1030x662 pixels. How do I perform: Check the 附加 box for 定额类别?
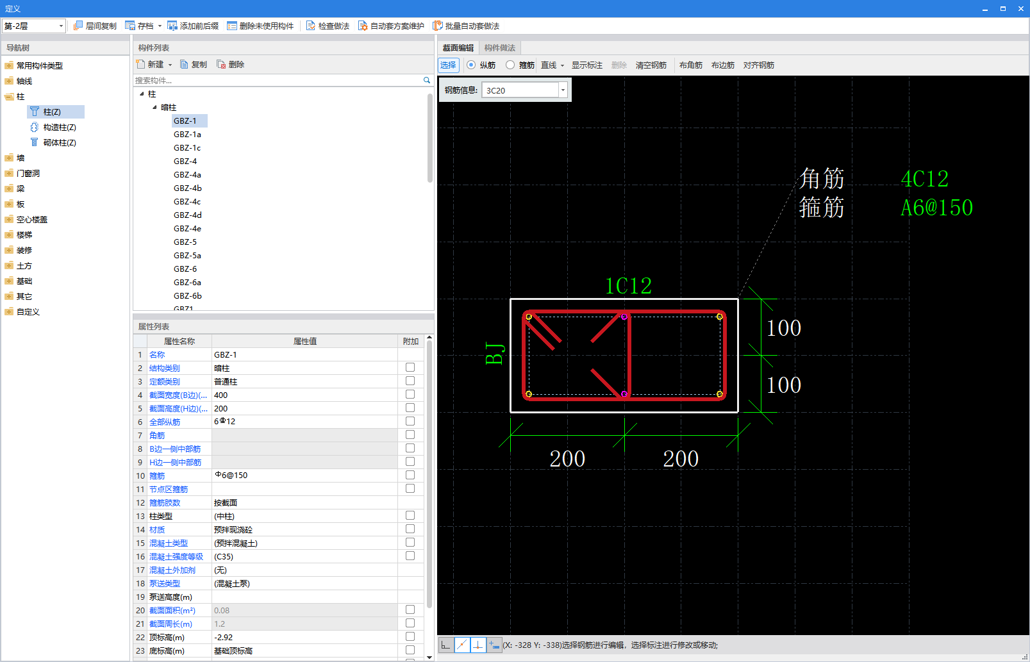[410, 381]
